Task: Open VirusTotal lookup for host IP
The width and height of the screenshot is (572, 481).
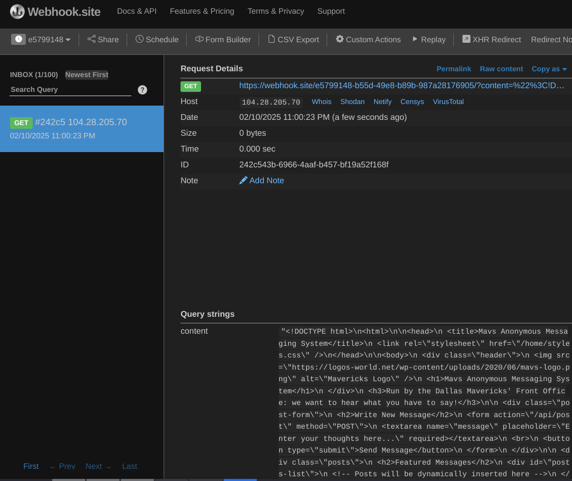Action: tap(448, 102)
